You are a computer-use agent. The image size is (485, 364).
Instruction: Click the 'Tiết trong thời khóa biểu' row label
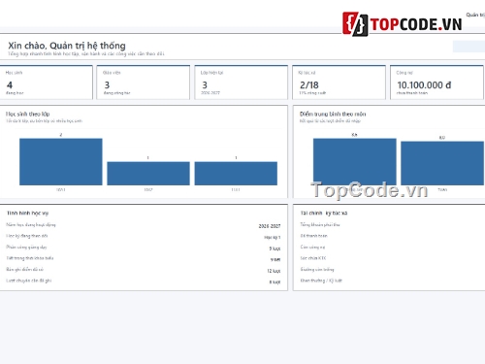[30, 258]
